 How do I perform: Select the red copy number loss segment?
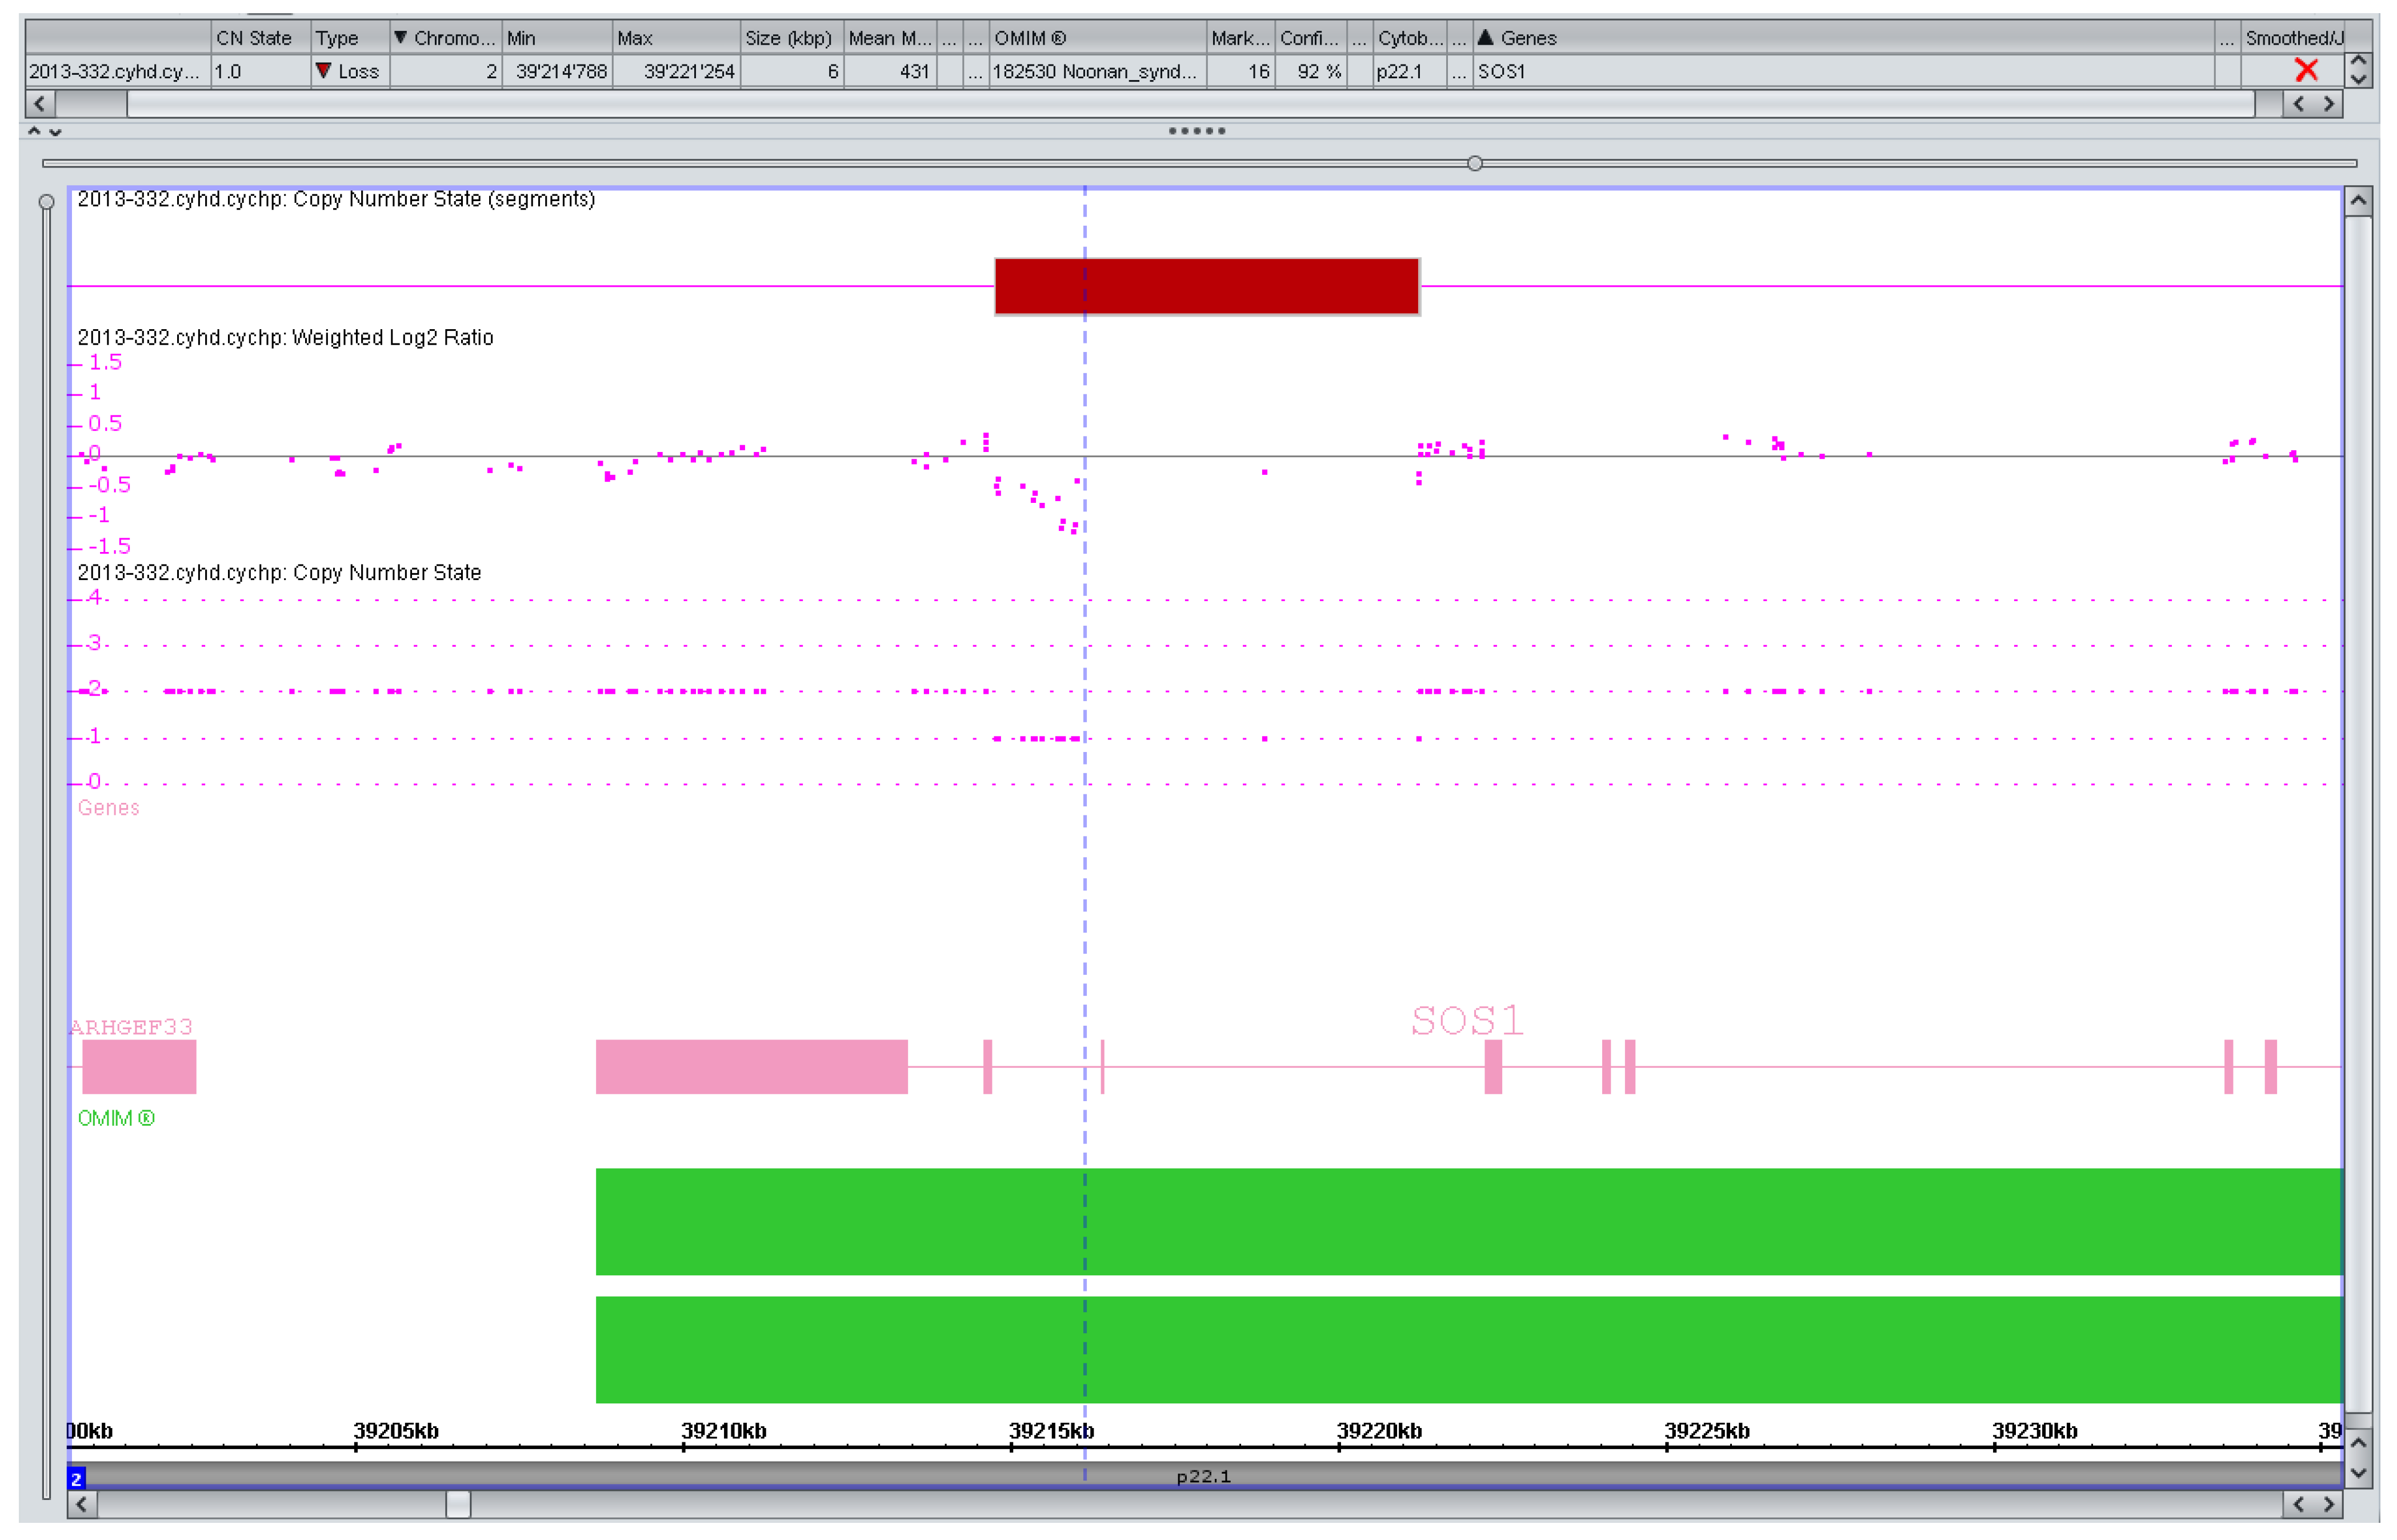pos(1206,287)
